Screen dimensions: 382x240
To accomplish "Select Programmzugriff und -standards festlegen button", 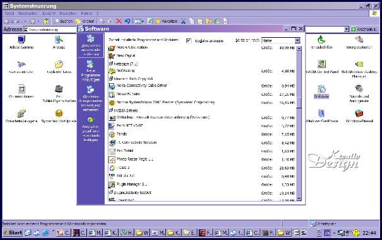I will point(91,129).
